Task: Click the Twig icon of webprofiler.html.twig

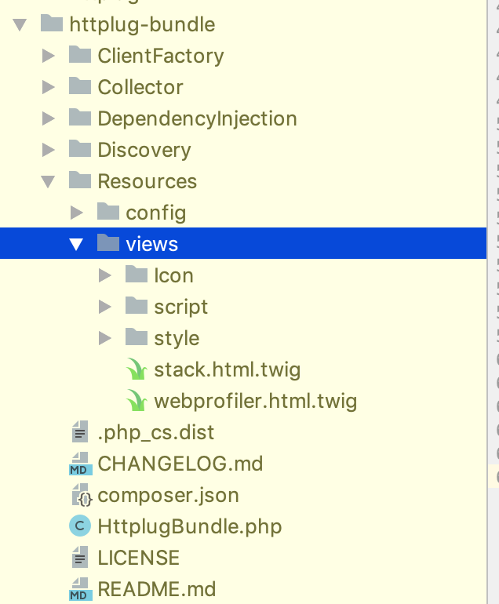Action: pos(137,401)
